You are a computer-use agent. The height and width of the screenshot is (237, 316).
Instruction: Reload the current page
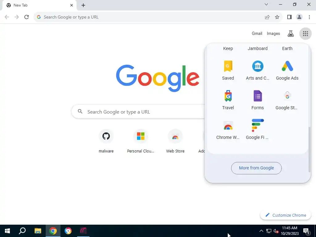tap(27, 17)
